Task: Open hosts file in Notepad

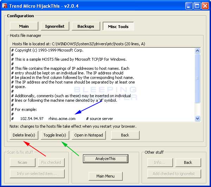Action: pyautogui.click(x=89, y=135)
